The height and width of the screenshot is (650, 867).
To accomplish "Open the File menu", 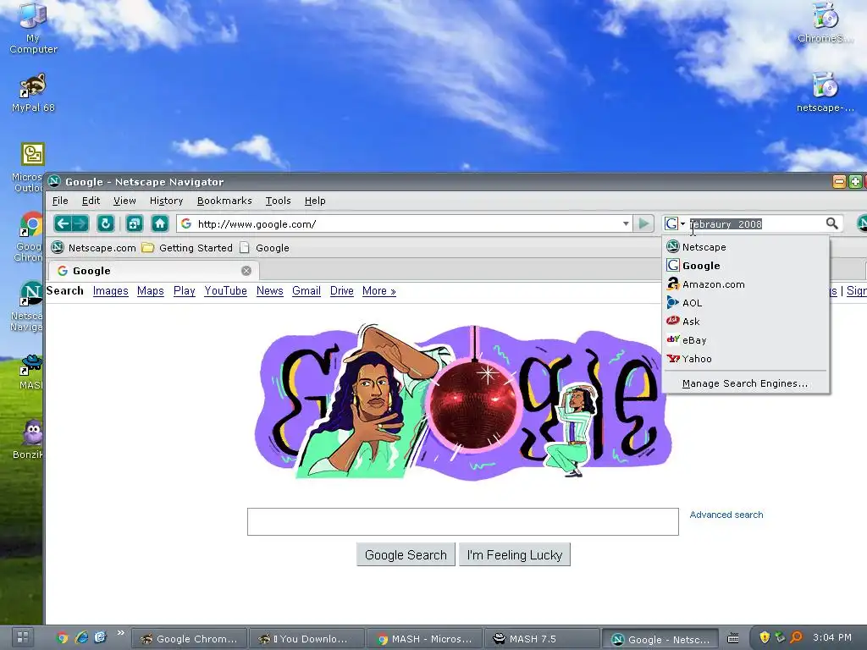I will click(60, 201).
